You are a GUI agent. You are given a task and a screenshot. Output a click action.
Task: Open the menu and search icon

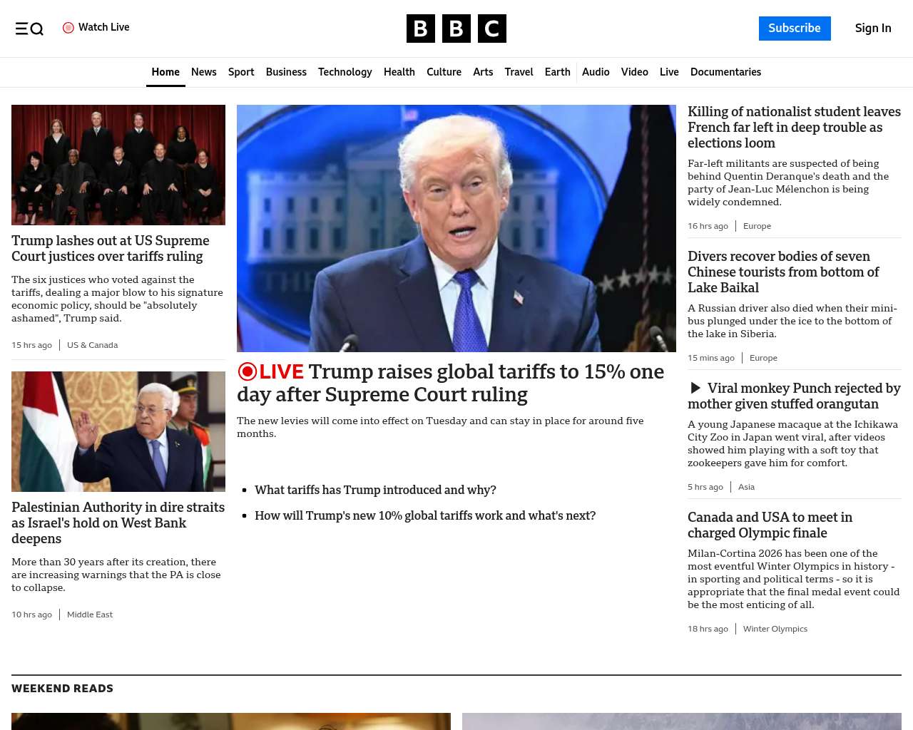(x=29, y=29)
